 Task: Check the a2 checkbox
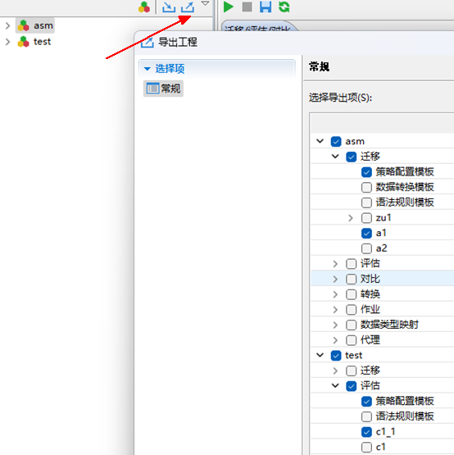click(x=366, y=248)
